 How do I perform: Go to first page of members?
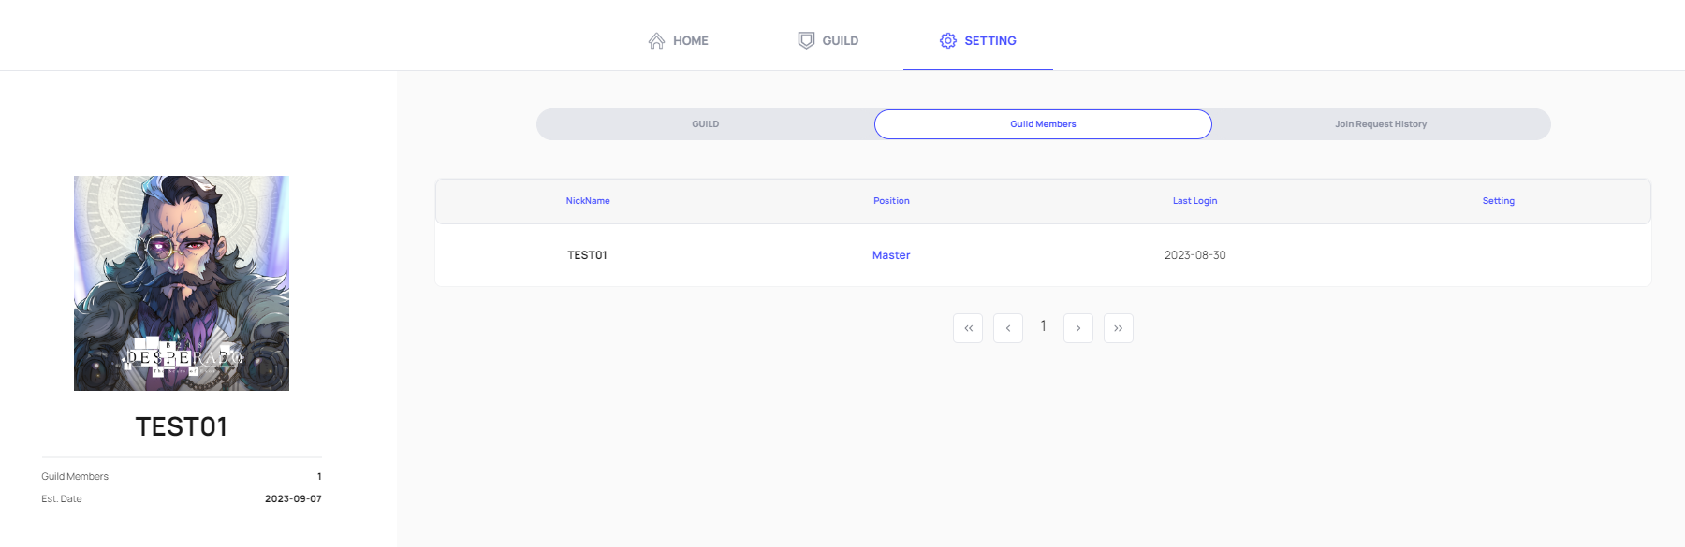click(968, 328)
